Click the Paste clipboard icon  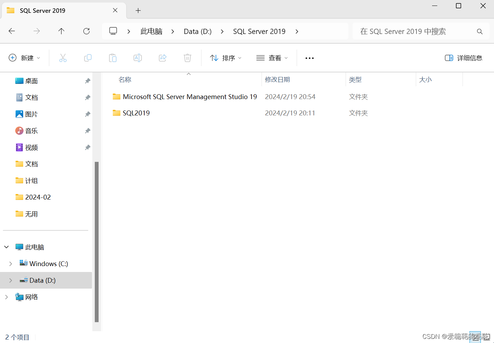pos(113,58)
